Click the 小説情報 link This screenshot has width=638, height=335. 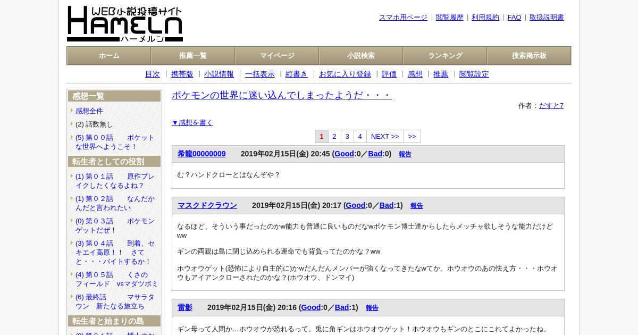(x=219, y=74)
